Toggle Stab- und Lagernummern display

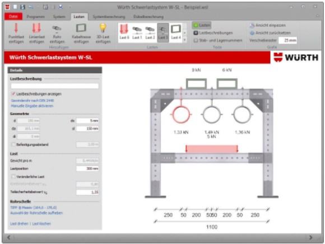pos(217,40)
